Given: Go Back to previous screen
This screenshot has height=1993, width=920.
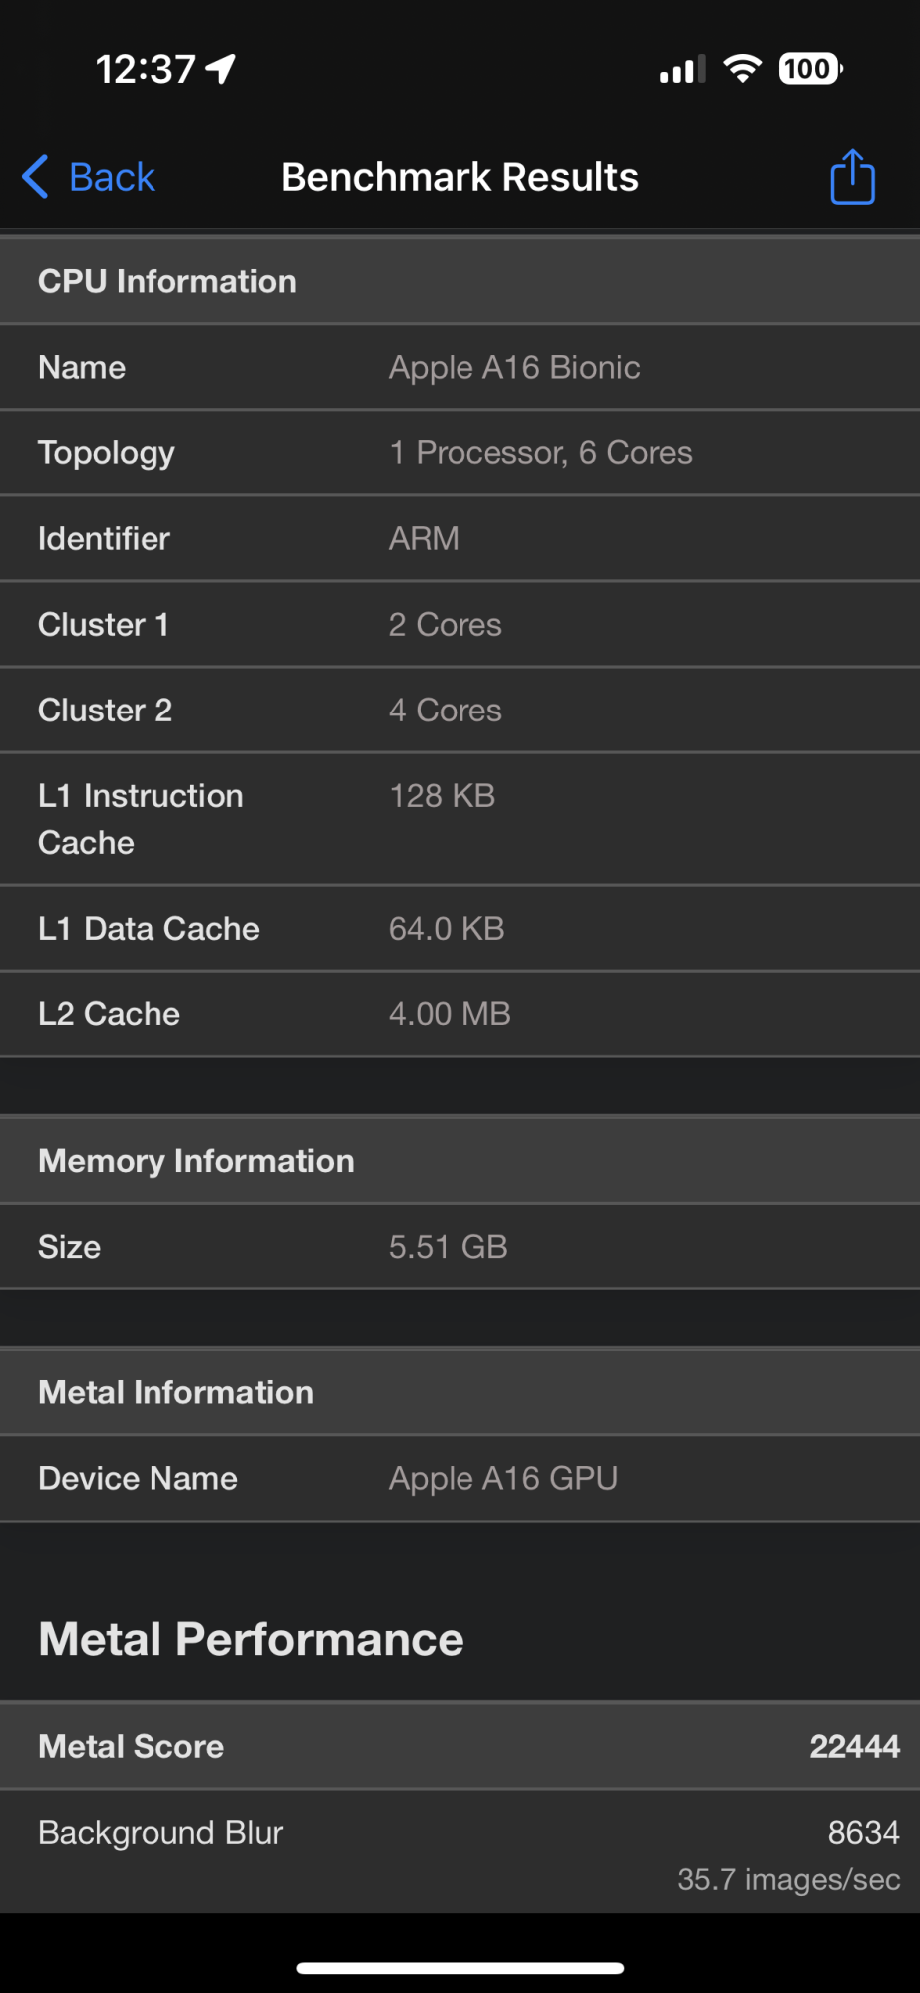Looking at the screenshot, I should (111, 177).
